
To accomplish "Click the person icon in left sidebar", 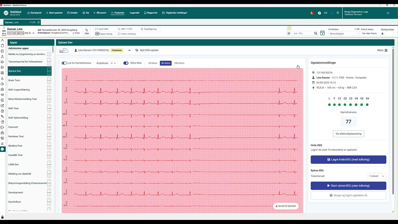I will pyautogui.click(x=2, y=40).
